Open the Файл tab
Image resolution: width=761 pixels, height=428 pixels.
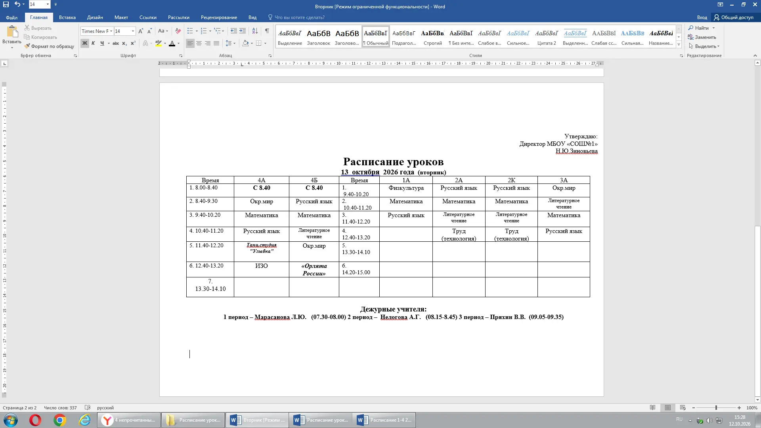[11, 17]
